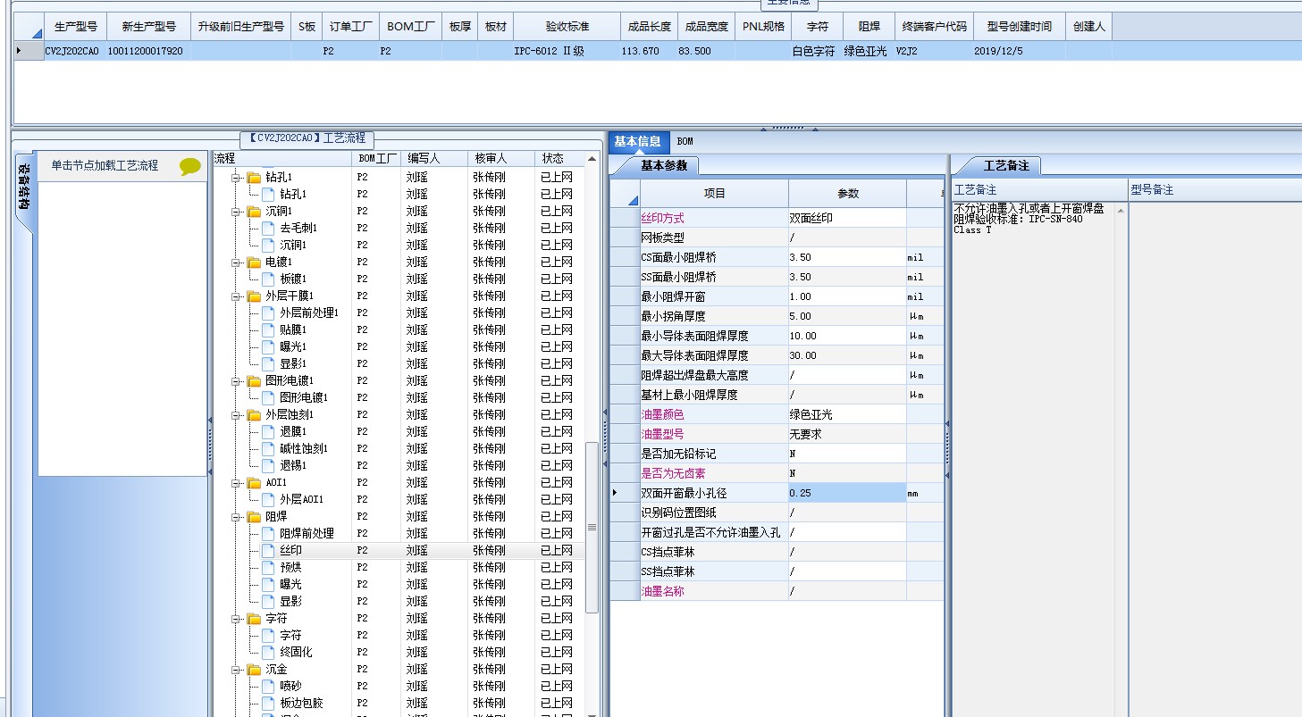Click the 外层干膜1 folder icon

254,296
